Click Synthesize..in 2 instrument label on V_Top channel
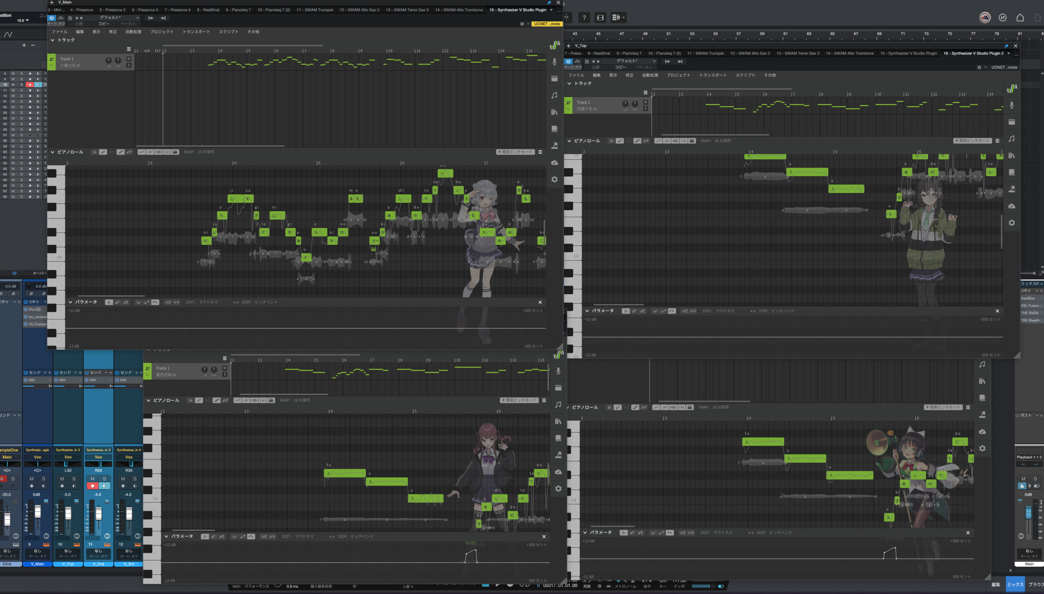This screenshot has width=1044, height=594. (68, 450)
